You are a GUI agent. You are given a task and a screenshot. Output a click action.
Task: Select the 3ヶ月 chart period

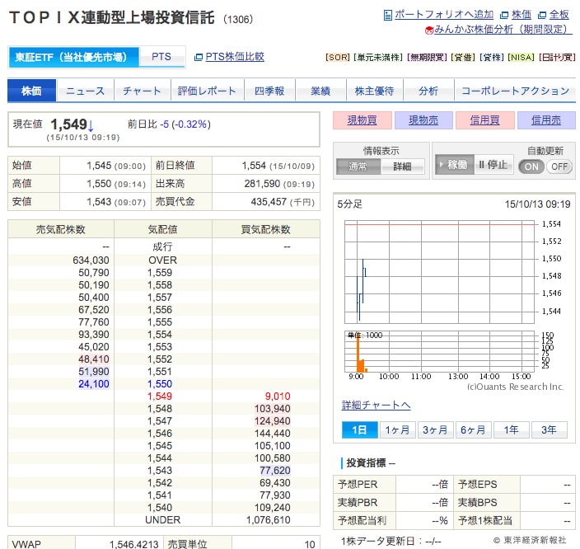(435, 429)
